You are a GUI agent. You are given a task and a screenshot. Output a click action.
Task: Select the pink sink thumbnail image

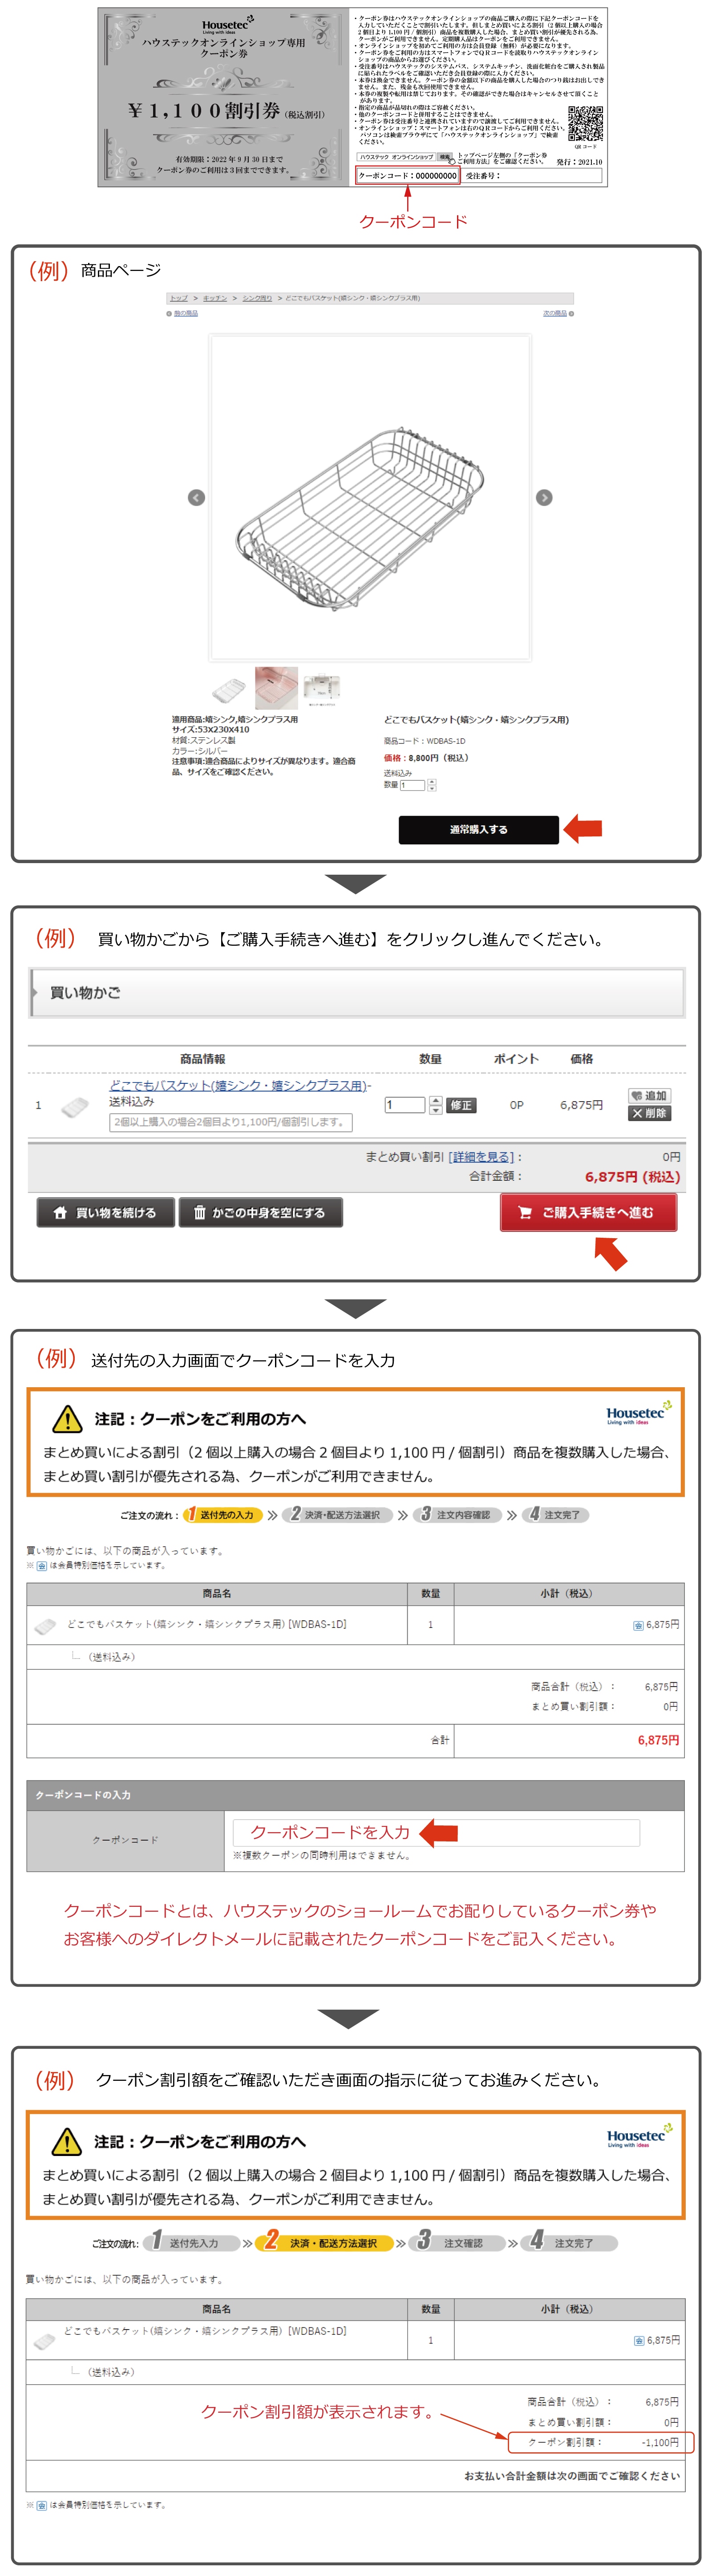click(x=276, y=687)
